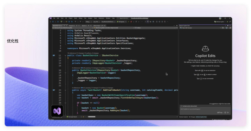Click the Visual Studio logo thumbnail overlay
The height and width of the screenshot is (131, 251).
57,111
